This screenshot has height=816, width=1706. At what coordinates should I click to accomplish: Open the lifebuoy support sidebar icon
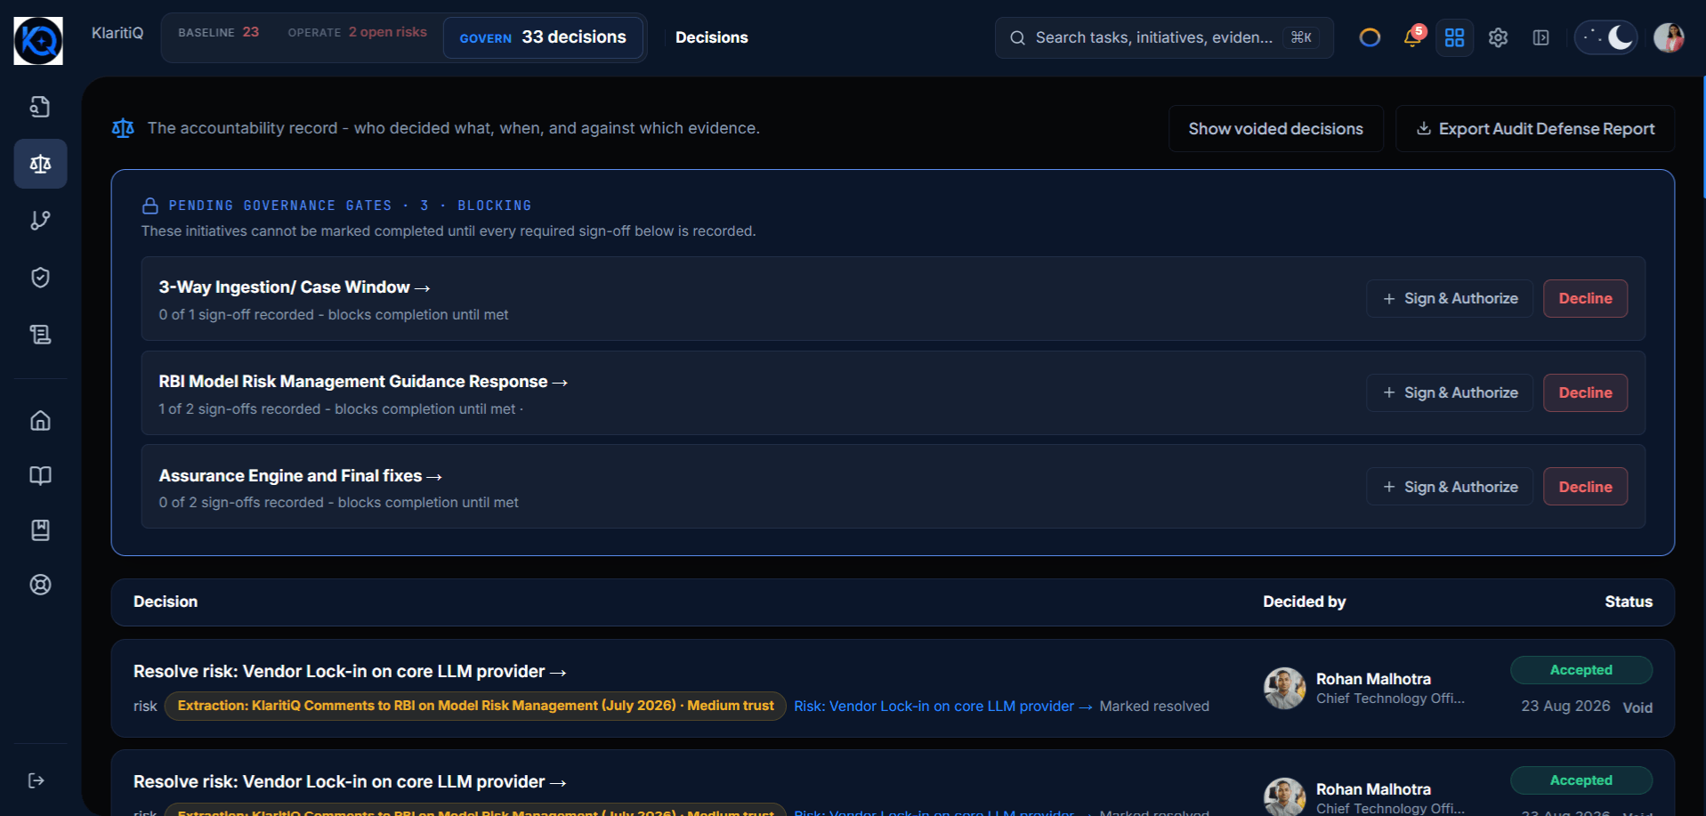coord(40,585)
